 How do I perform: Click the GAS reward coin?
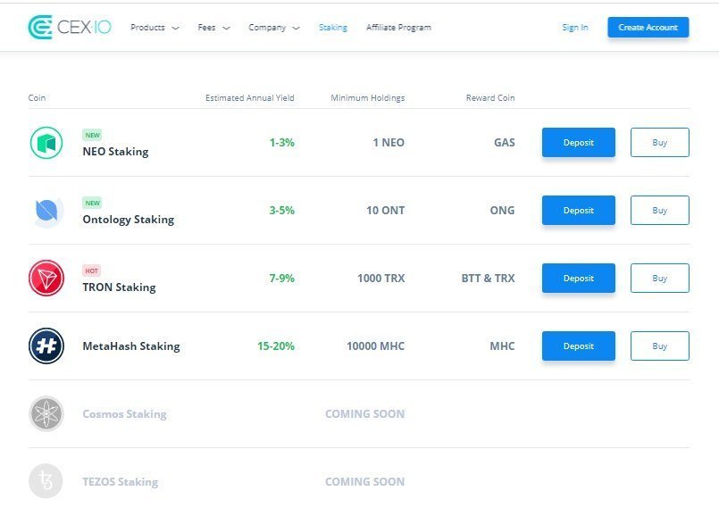[x=505, y=143]
